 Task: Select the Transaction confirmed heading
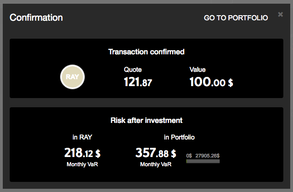tap(146, 52)
